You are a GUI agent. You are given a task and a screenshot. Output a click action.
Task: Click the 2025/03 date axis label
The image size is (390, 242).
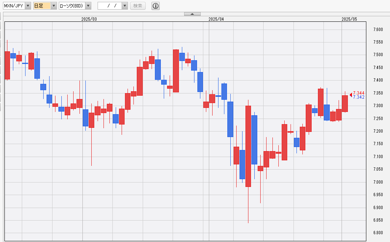click(x=89, y=19)
